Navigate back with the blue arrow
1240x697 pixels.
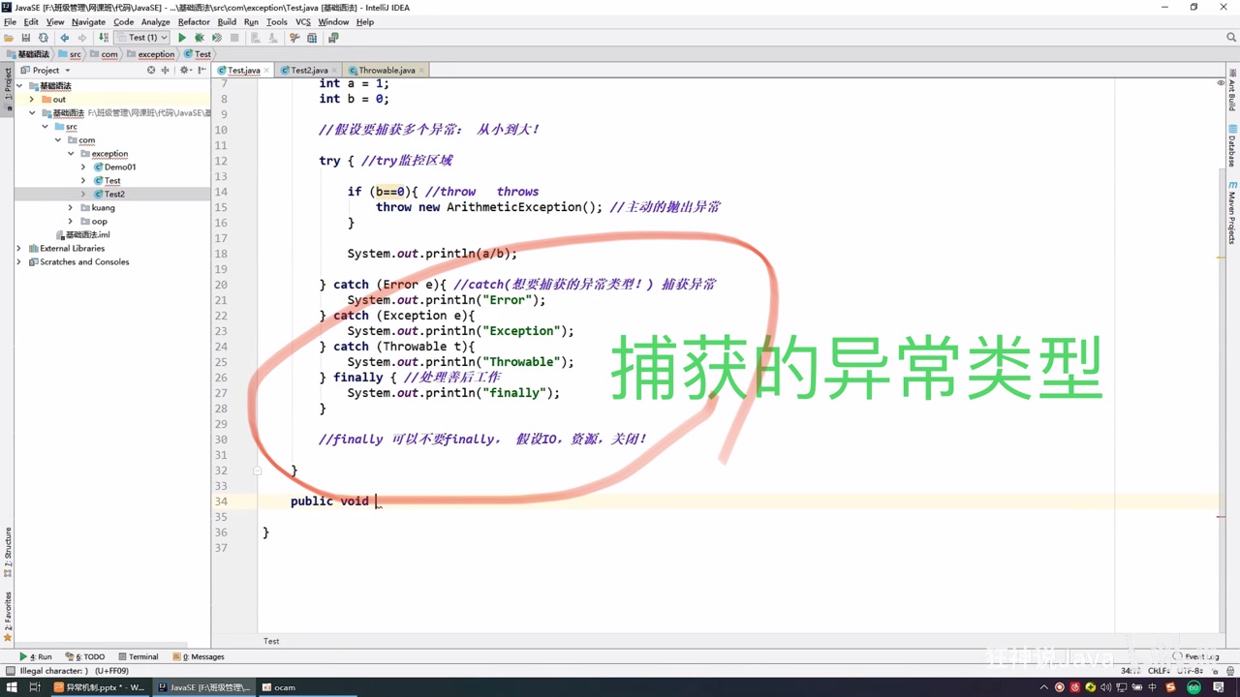click(64, 37)
